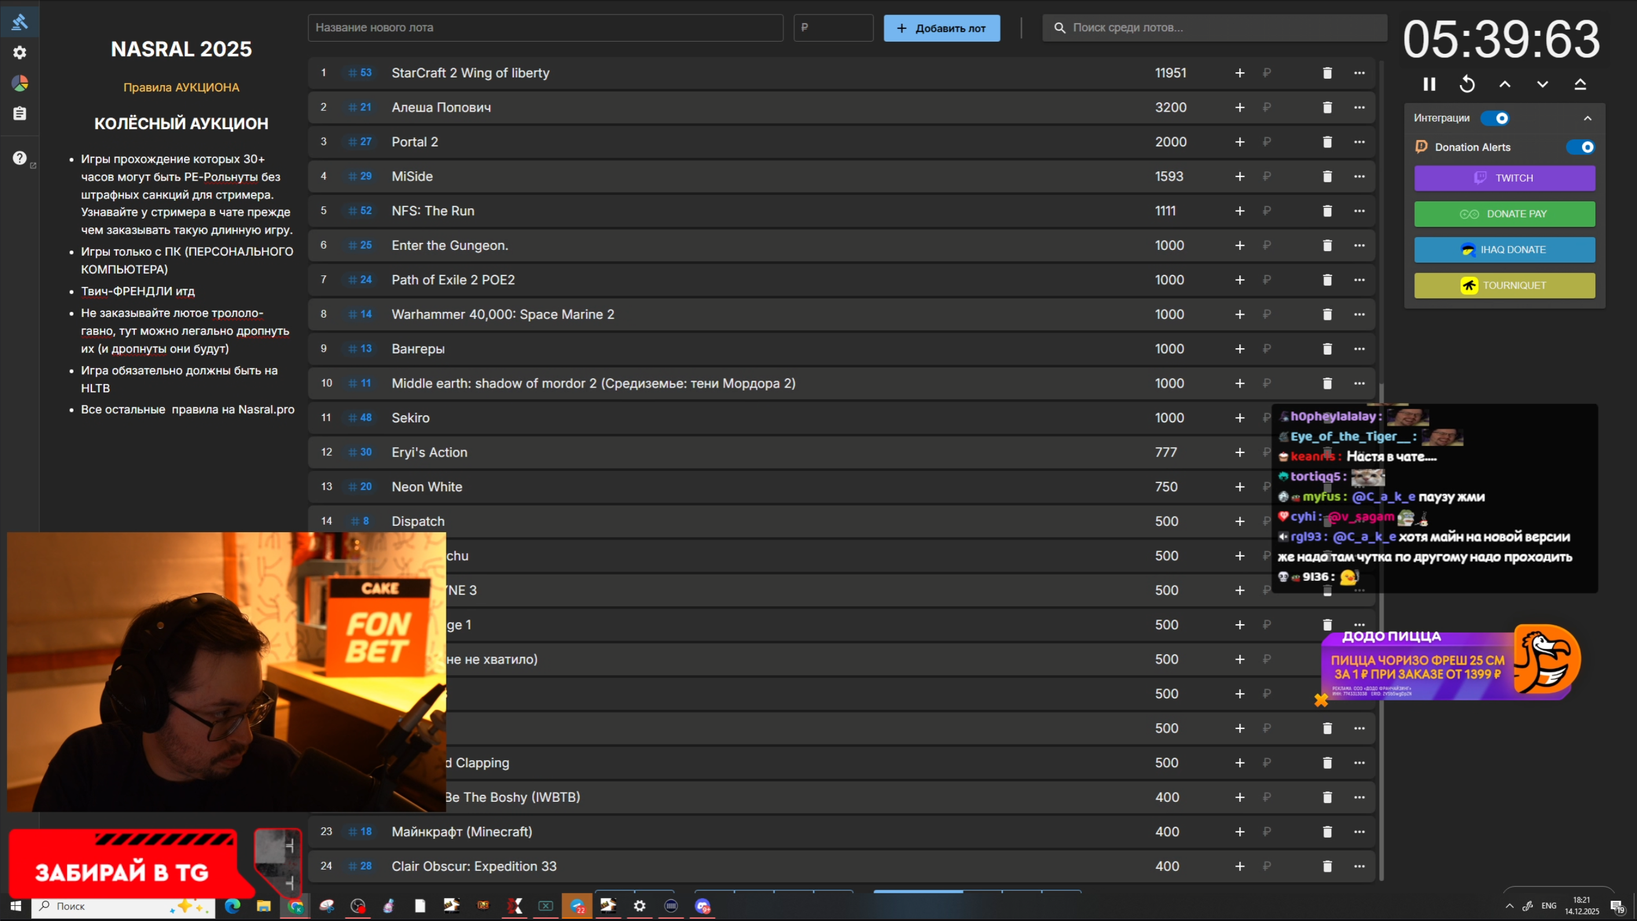This screenshot has height=921, width=1637.
Task: Disable the Donation Alerts toggle
Action: [1580, 148]
